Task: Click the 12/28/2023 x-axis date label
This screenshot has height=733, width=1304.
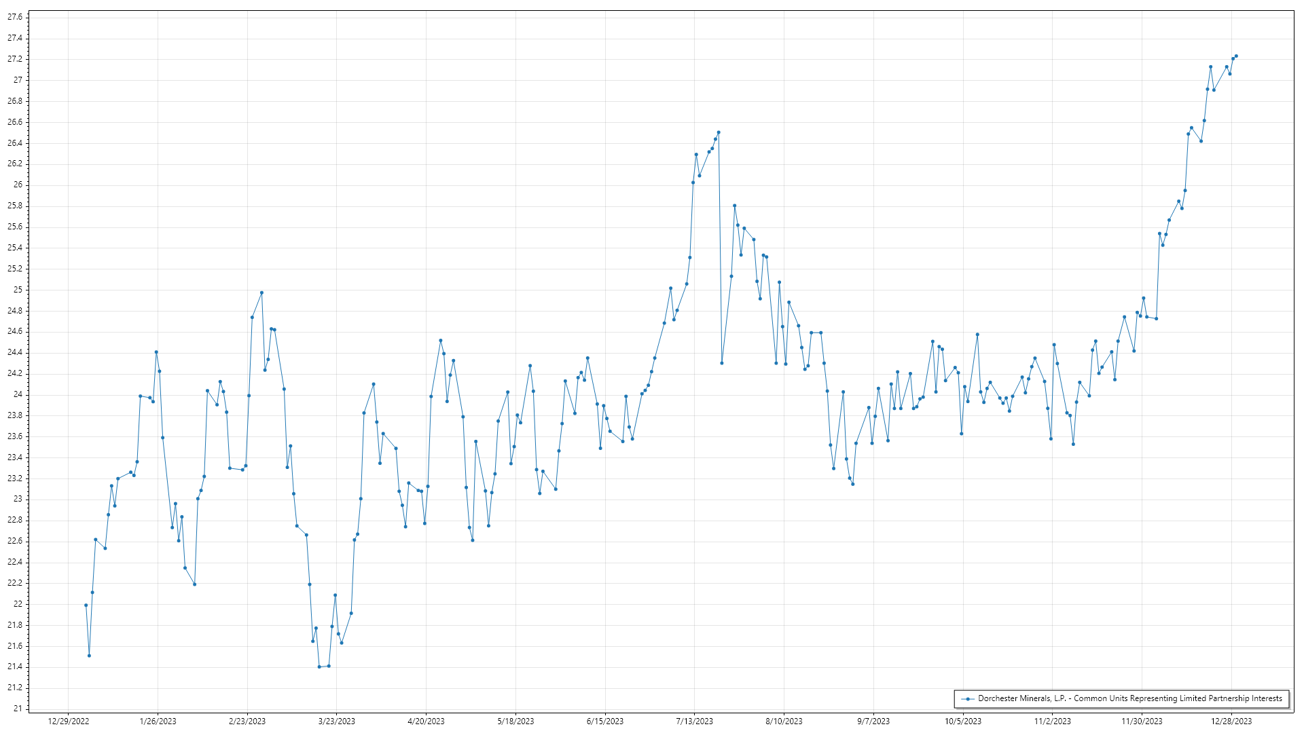Action: point(1231,721)
